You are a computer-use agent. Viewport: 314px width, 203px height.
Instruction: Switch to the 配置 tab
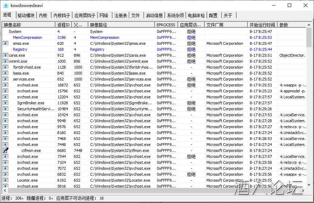213,15
